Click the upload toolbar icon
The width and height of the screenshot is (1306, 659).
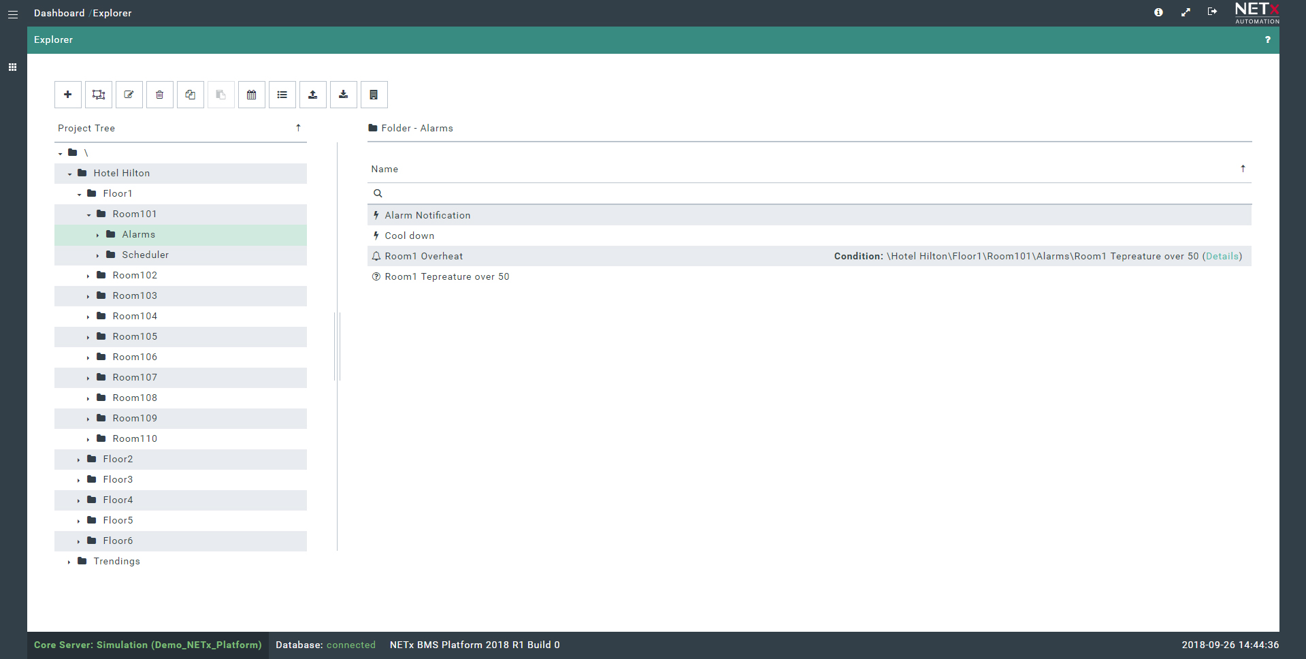coord(313,95)
